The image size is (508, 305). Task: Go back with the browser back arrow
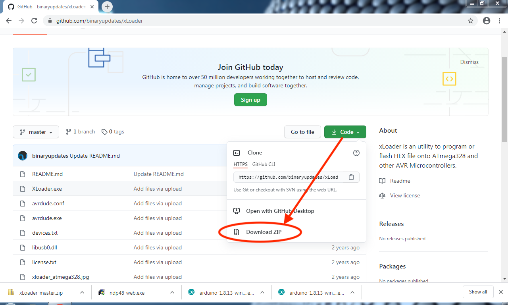click(x=9, y=21)
